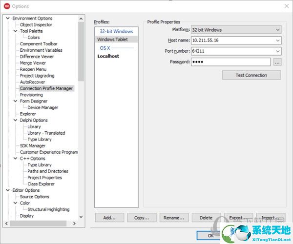Select Structural Highlighting item

[x=48, y=209]
